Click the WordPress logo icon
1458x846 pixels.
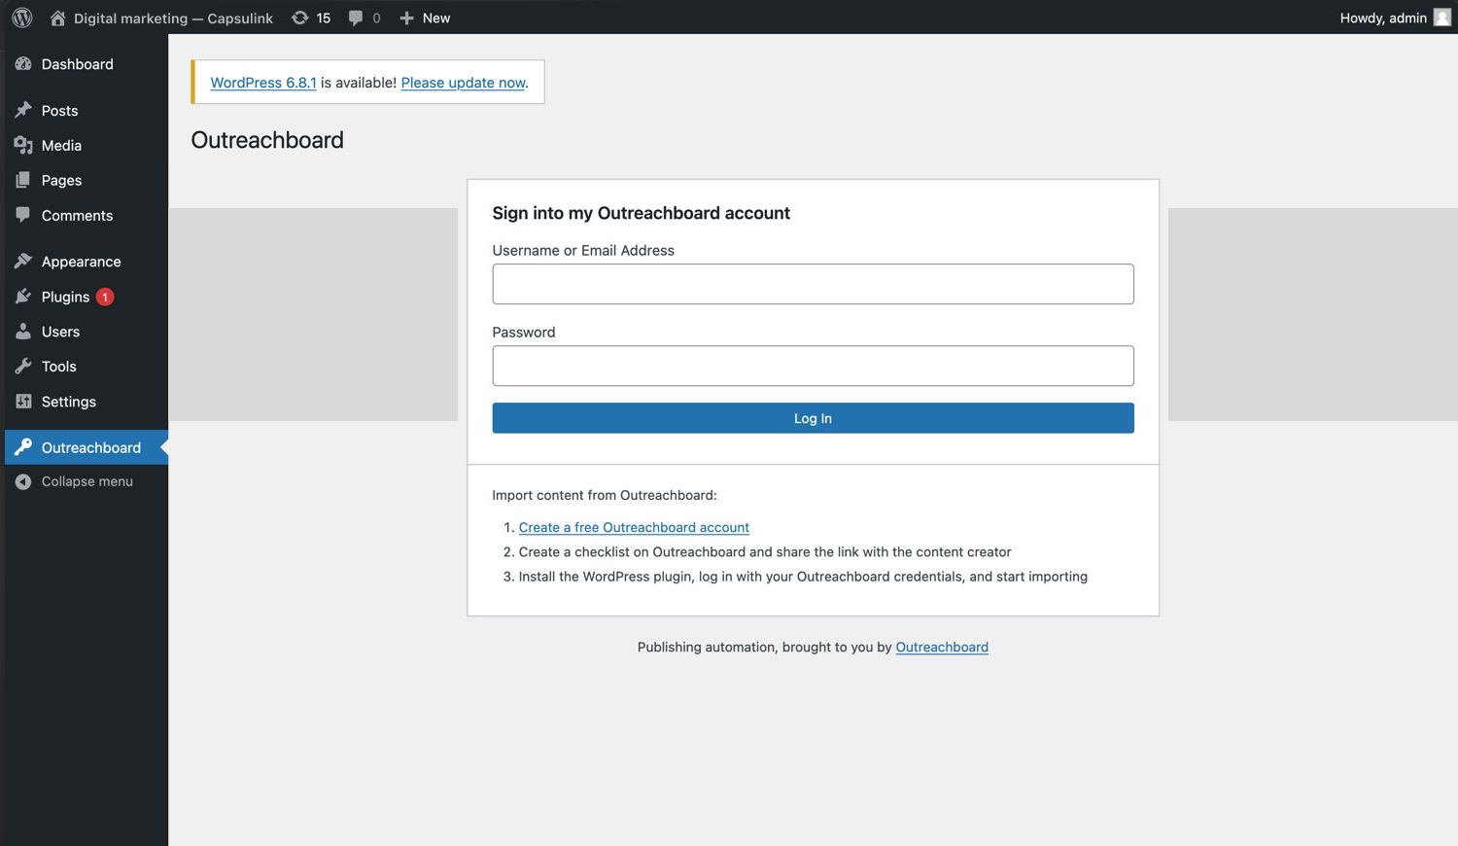[x=22, y=18]
